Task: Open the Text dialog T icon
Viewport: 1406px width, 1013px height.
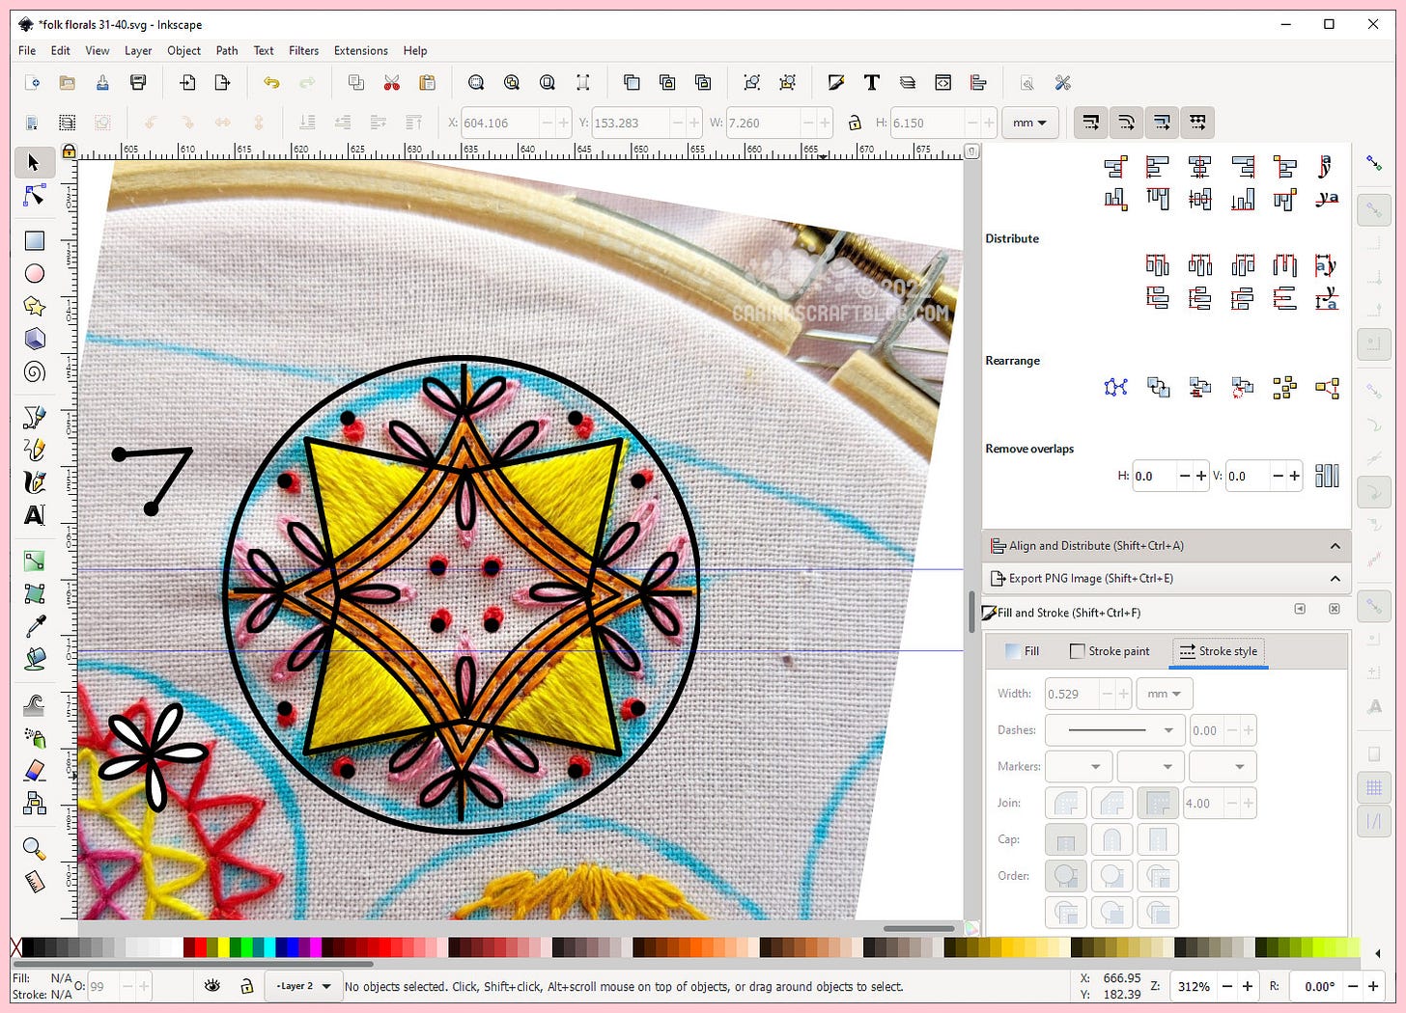Action: tap(872, 83)
